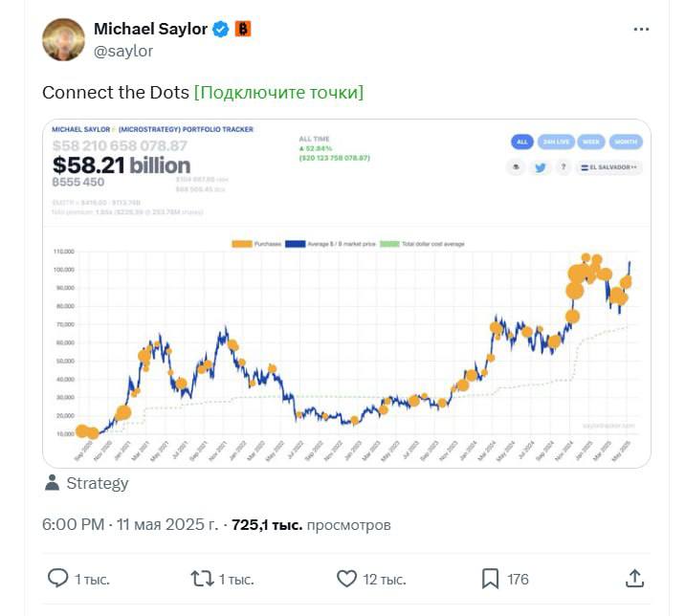The image size is (685, 616).
Task: Click the orange Bitcoin badge icon
Action: 243,30
